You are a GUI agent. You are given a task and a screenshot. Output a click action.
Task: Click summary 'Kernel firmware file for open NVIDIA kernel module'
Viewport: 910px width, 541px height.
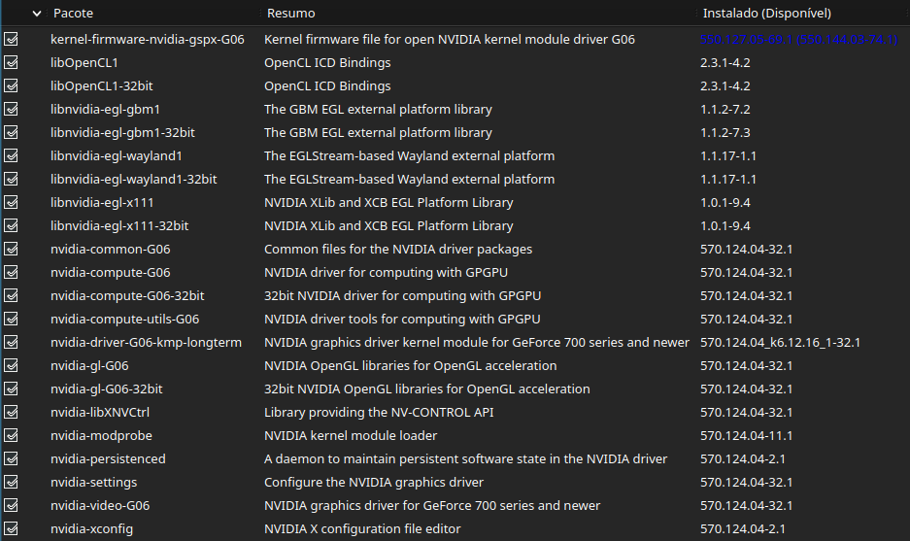tap(450, 39)
